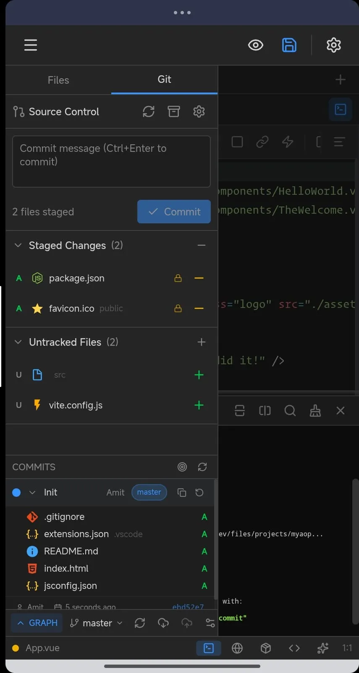Pull changes with cloud download icon
The width and height of the screenshot is (359, 673).
click(163, 623)
